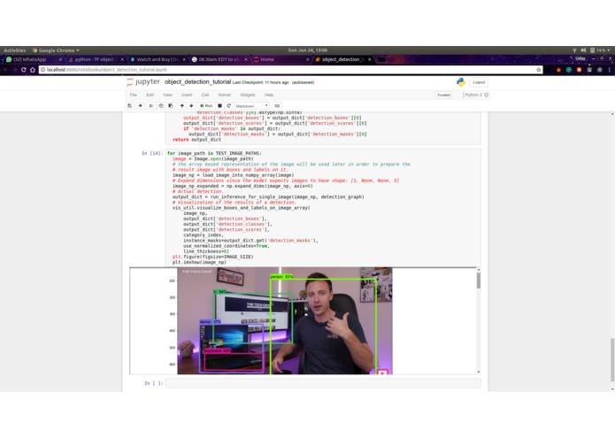The image size is (615, 437).
Task: Switch to the Watch and Buy tab
Action: pos(157,59)
